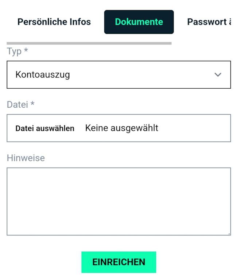Click the selected value text Kontoauszug

(x=43, y=75)
